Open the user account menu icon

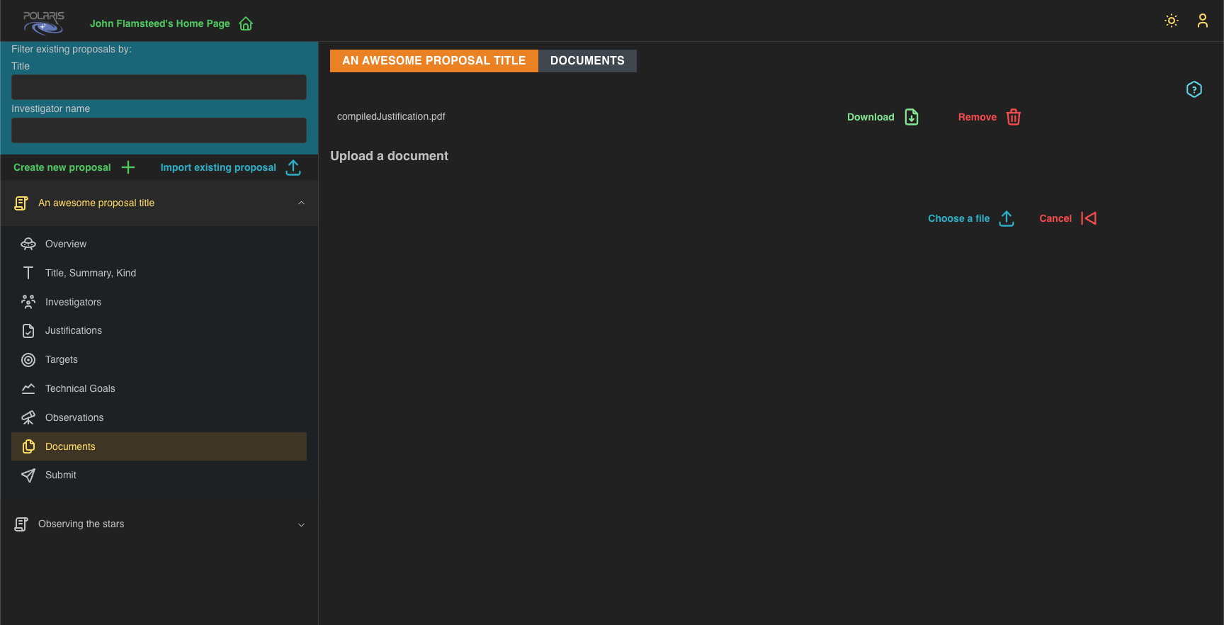[x=1203, y=21]
